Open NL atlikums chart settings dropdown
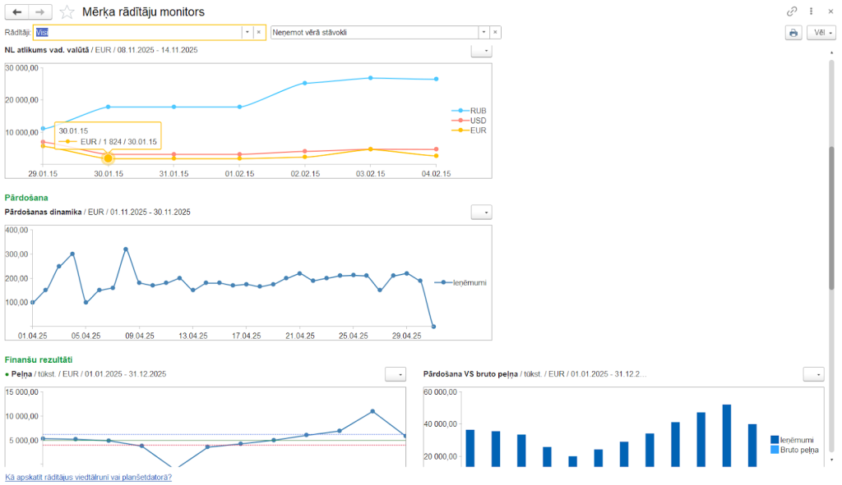The height and width of the screenshot is (485, 842). (x=482, y=51)
